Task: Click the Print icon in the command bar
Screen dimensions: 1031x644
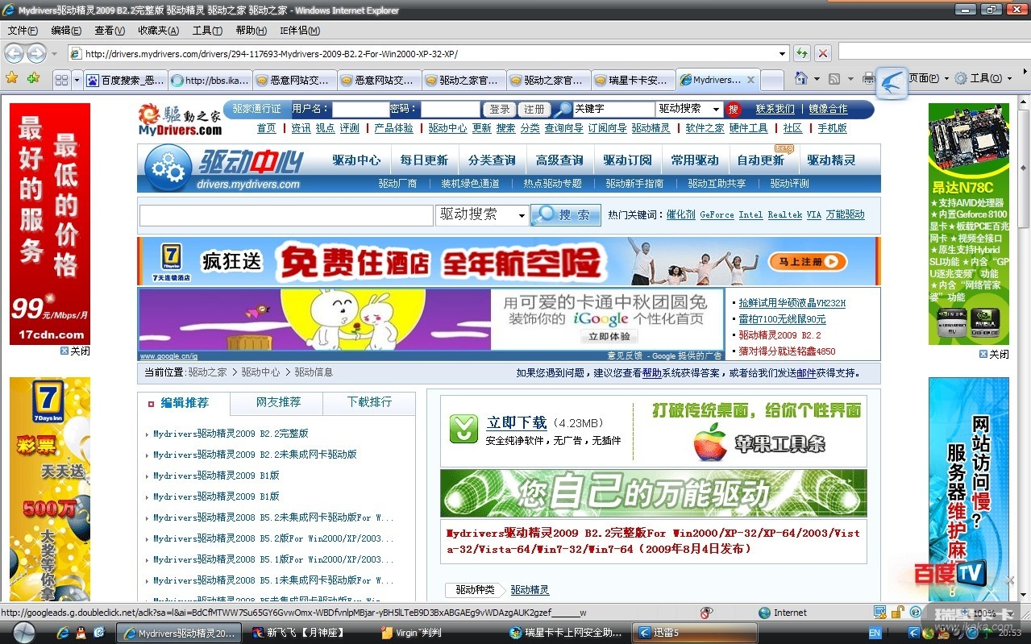Action: pos(868,78)
